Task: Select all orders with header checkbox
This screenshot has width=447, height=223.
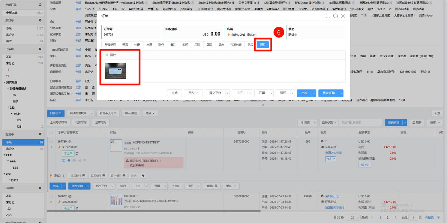Action: click(51, 132)
